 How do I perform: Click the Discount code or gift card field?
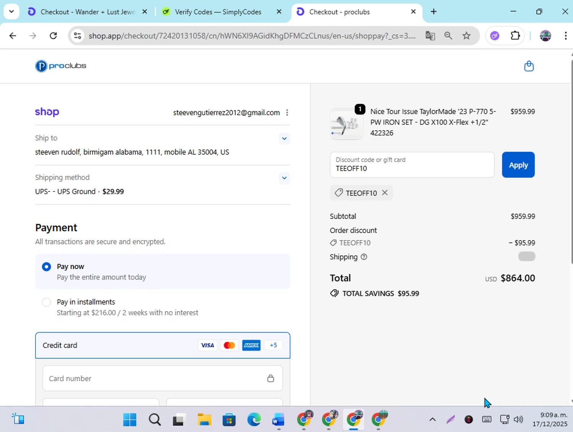click(x=412, y=165)
